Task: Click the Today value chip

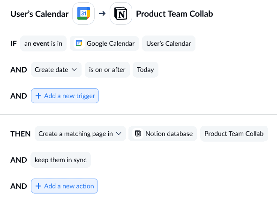Action: [145, 70]
